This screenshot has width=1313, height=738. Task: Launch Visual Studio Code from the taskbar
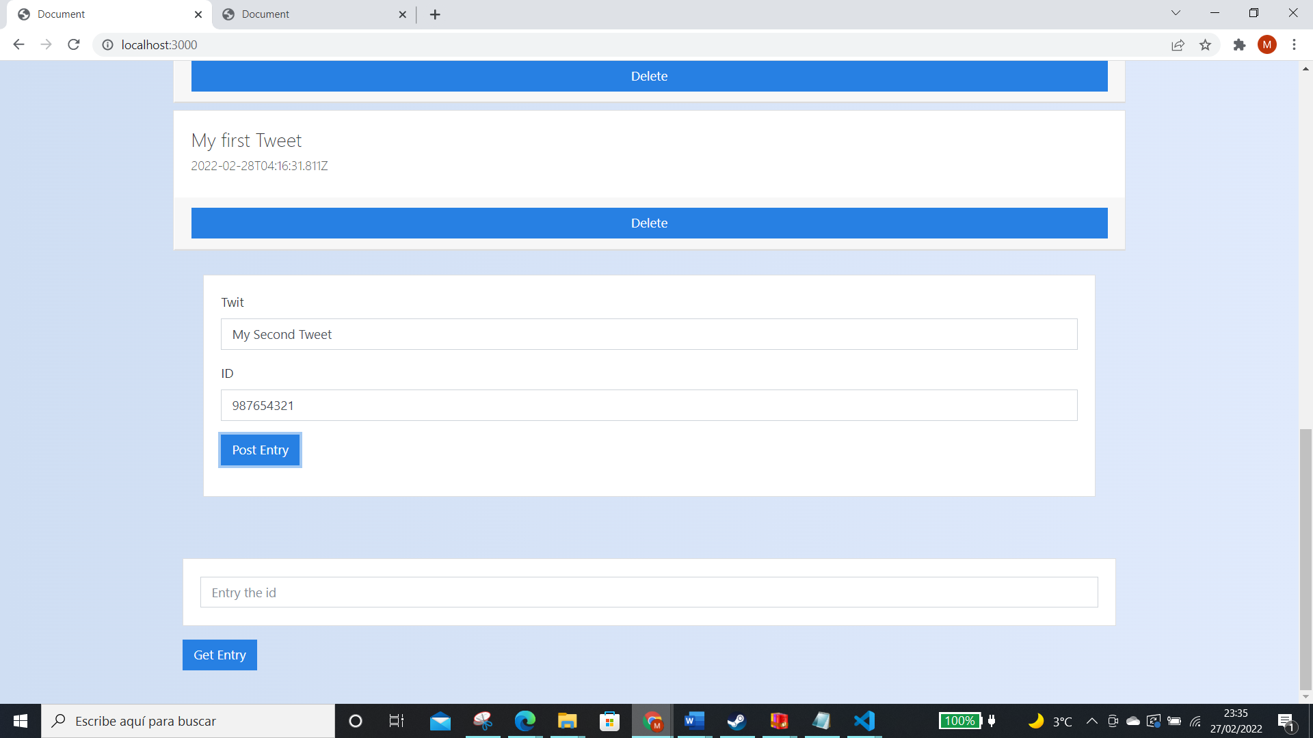coord(864,721)
